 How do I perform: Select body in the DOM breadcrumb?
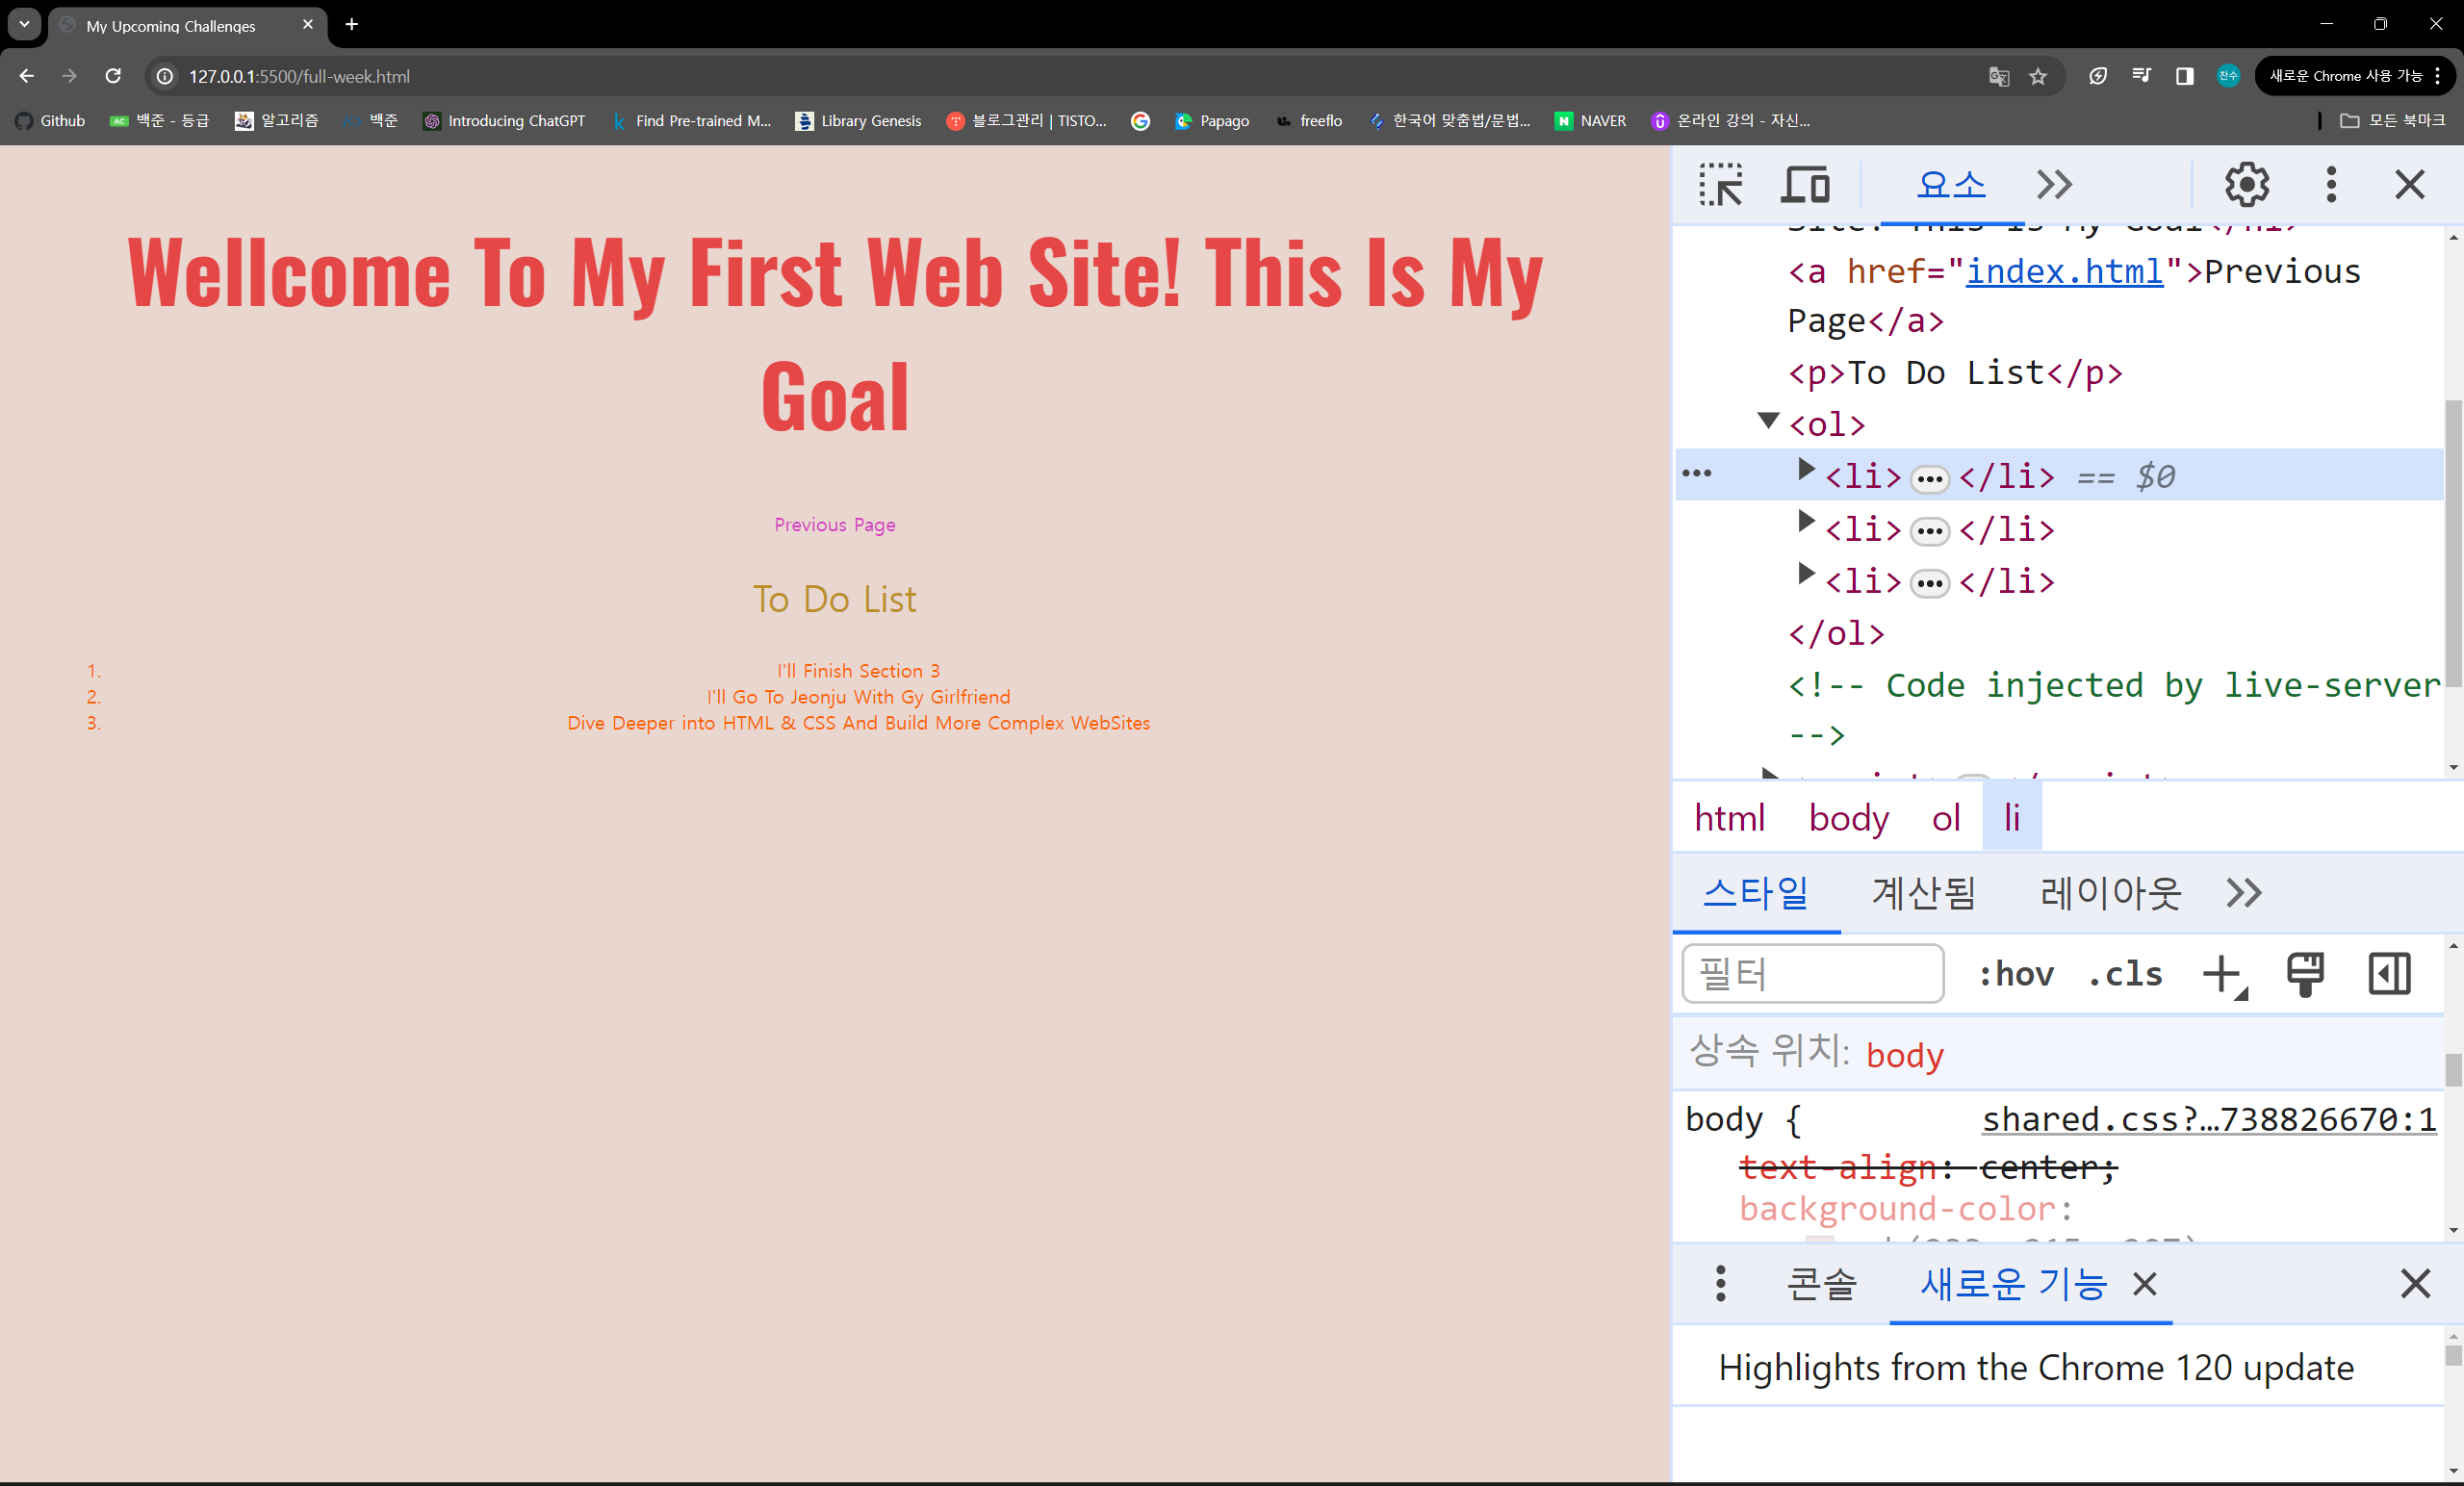coord(1848,819)
